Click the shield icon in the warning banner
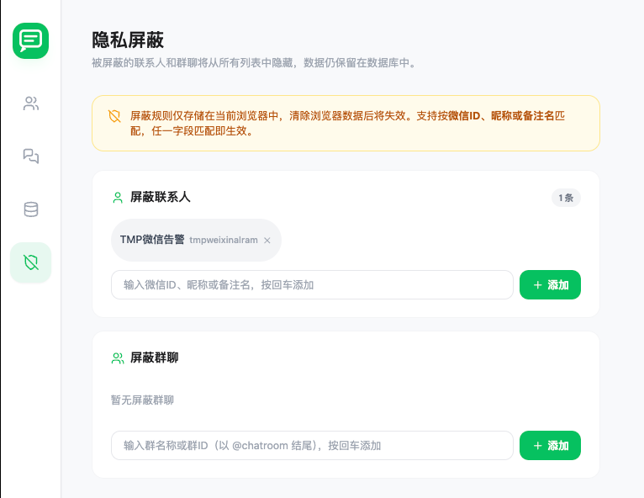Viewport: 644px width, 498px height. coord(114,115)
